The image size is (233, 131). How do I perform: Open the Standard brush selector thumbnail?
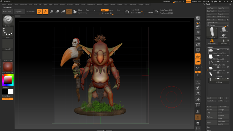click(8, 21)
